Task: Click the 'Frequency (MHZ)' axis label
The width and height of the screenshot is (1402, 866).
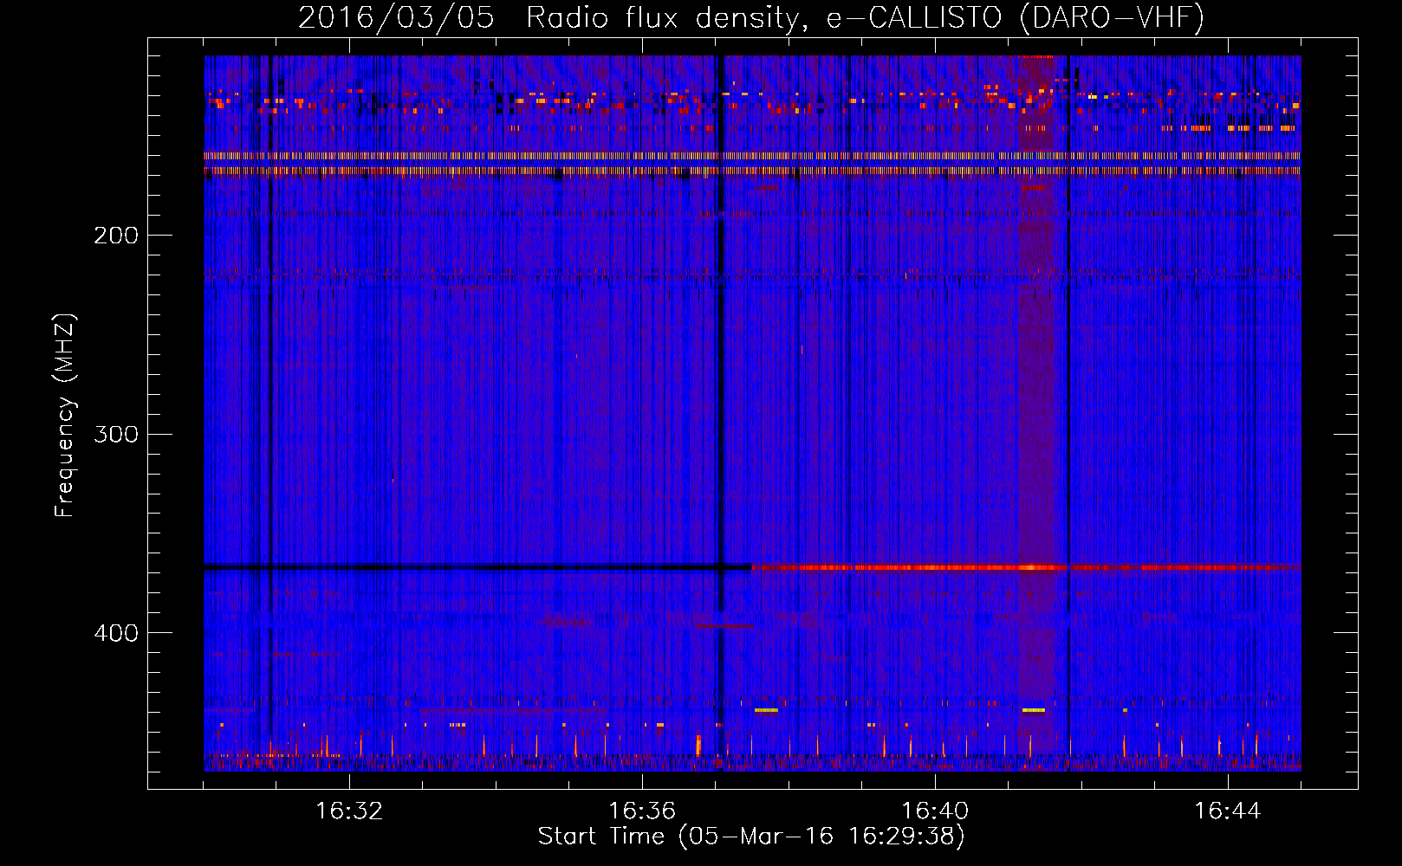Action: click(65, 416)
